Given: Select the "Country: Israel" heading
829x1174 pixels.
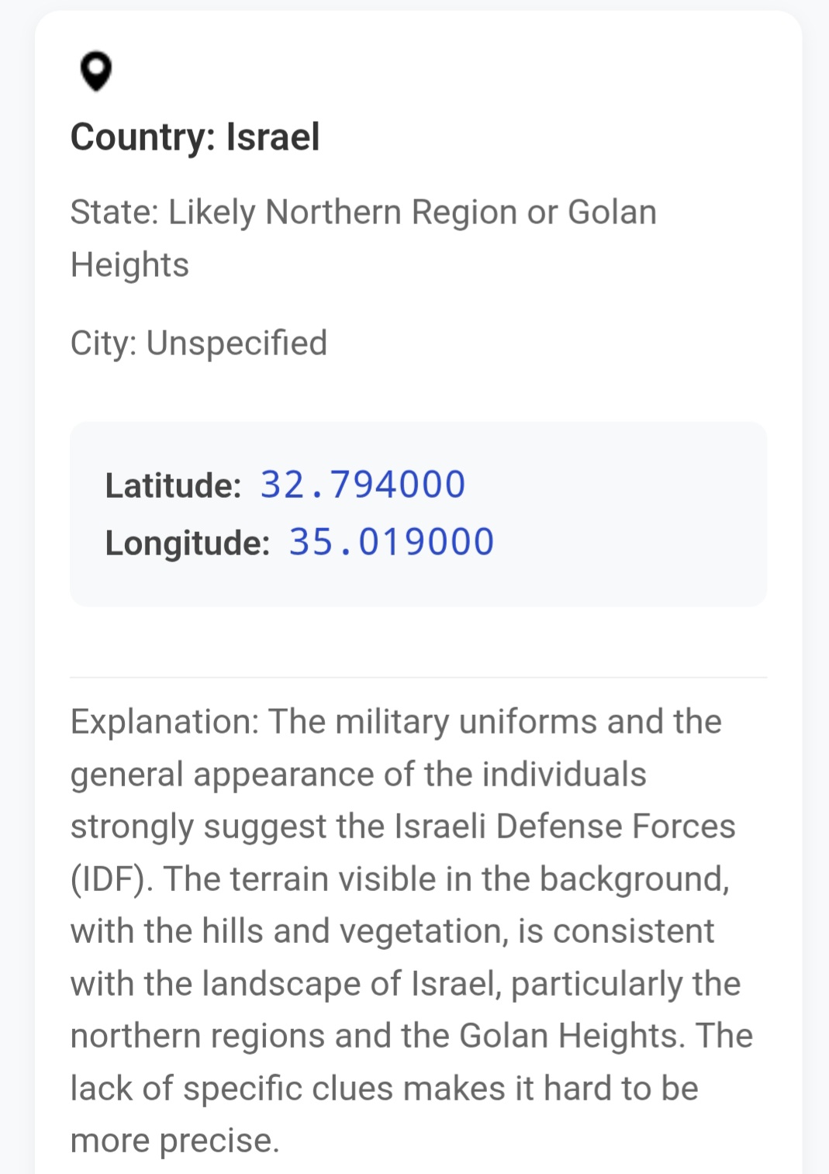Looking at the screenshot, I should [x=195, y=137].
